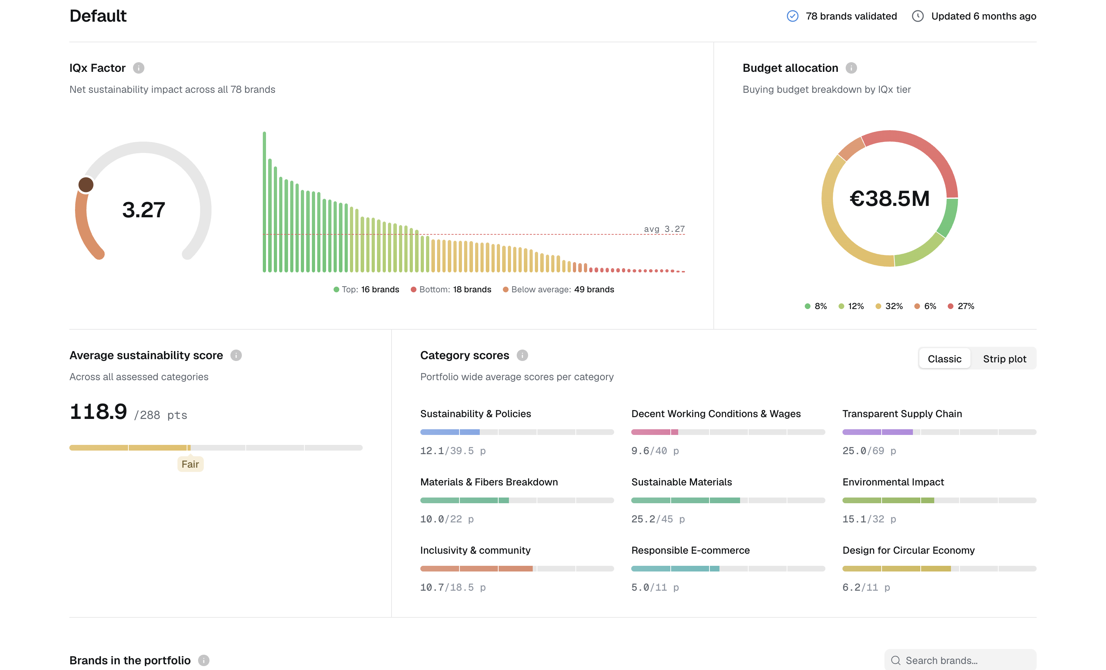The image size is (1106, 670).
Task: Switch to the Strip plot view
Action: (1004, 358)
